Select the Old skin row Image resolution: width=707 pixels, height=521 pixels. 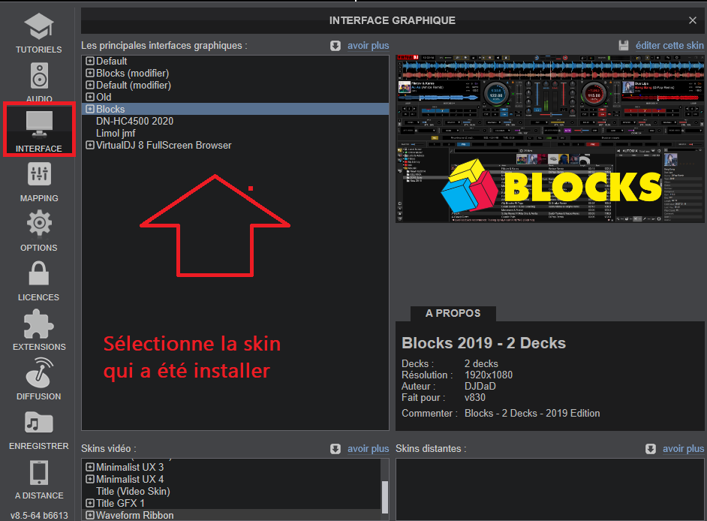pyautogui.click(x=235, y=97)
